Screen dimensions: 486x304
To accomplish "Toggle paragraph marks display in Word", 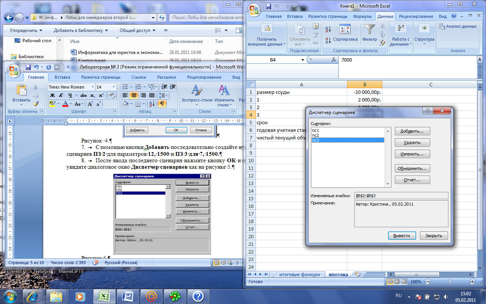I will pyautogui.click(x=162, y=104).
